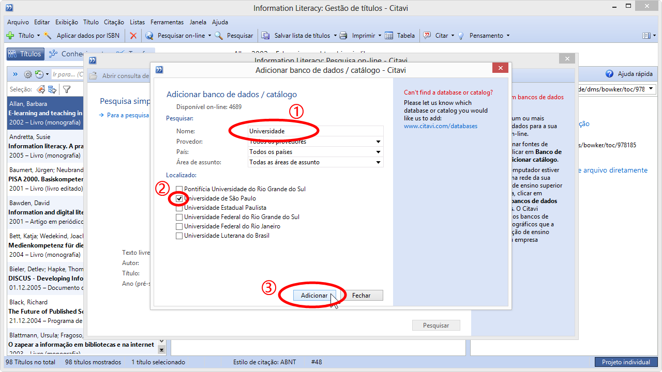662x372 pixels.
Task: Click the clock history icon above title list
Action: [x=39, y=74]
